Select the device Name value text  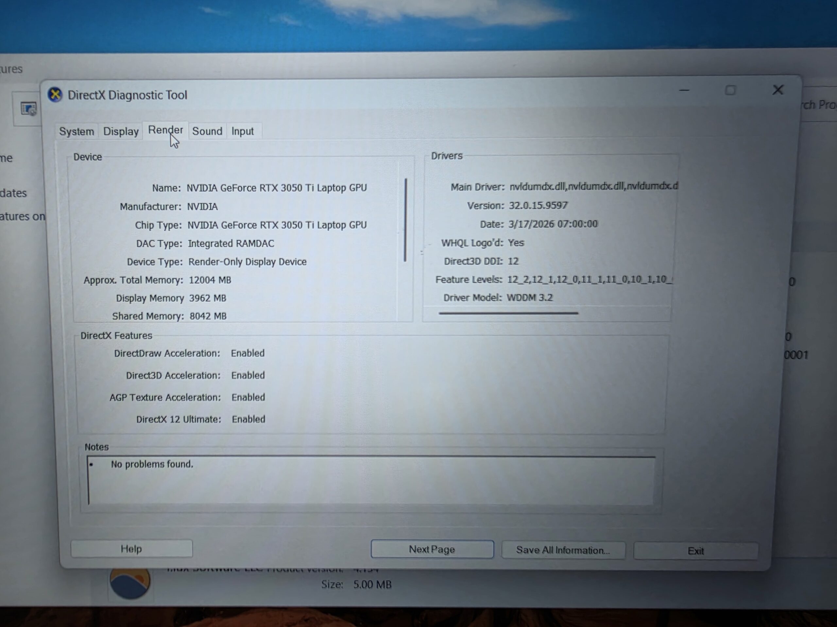tap(277, 188)
